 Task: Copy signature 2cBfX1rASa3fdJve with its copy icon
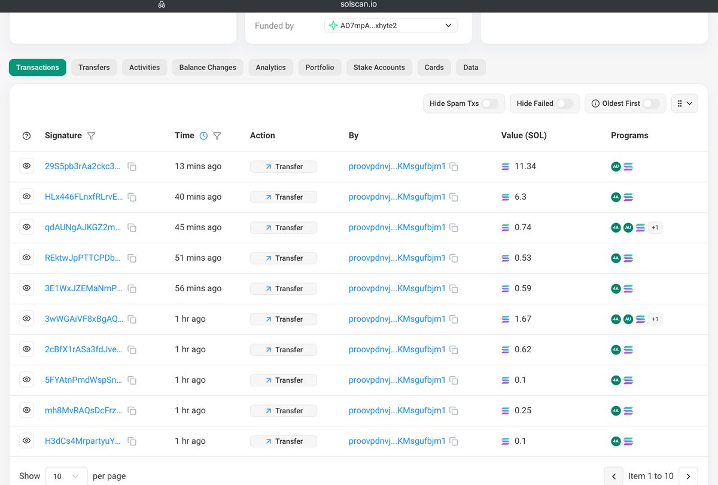click(x=132, y=350)
